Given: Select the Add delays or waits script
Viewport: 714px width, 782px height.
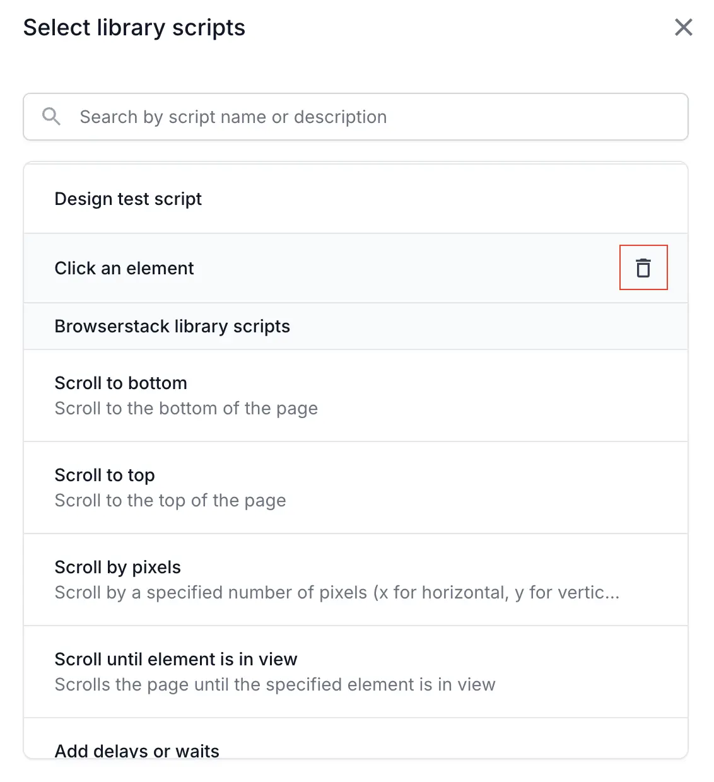Looking at the screenshot, I should coord(137,750).
